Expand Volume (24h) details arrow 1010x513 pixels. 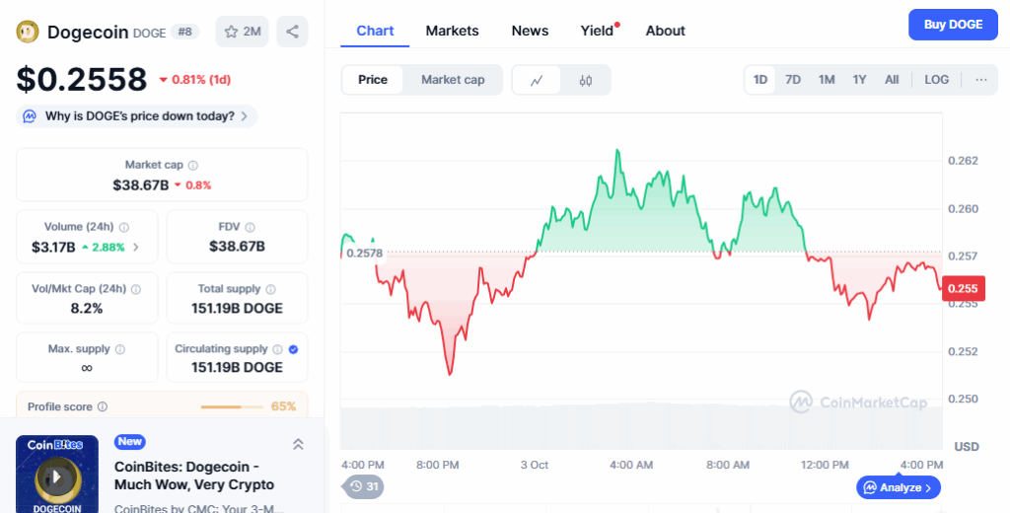[x=136, y=247]
